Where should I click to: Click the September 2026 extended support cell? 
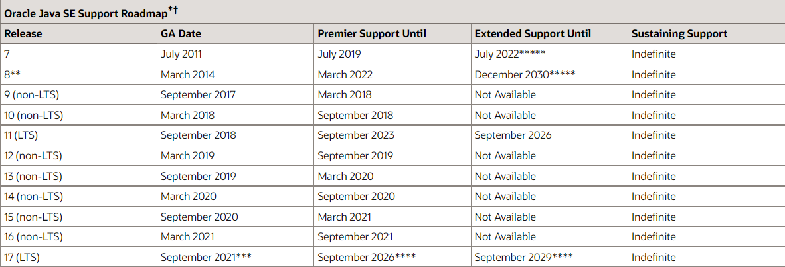[x=513, y=135]
